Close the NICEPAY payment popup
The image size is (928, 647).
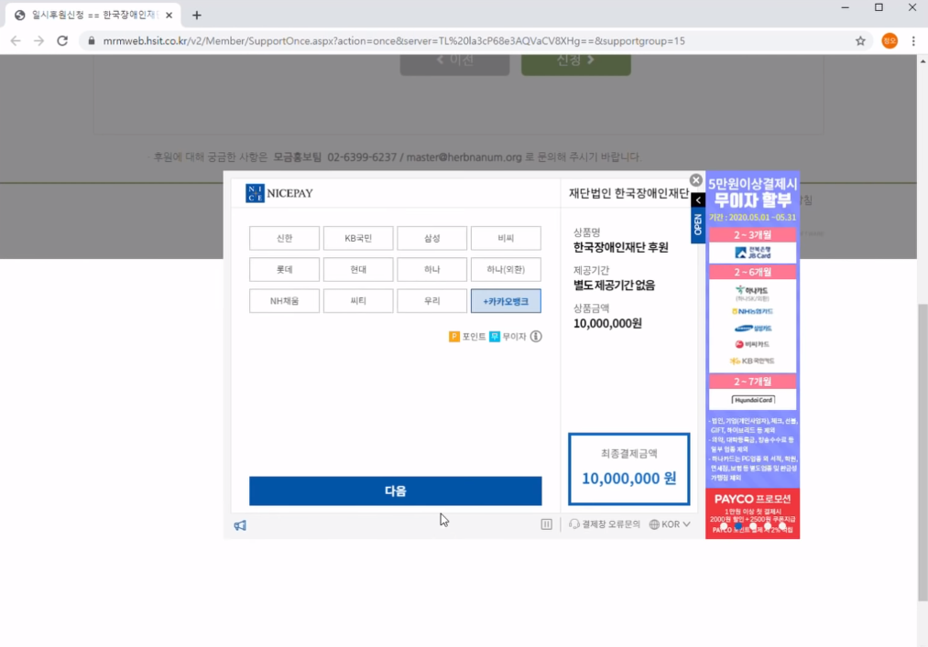click(695, 180)
